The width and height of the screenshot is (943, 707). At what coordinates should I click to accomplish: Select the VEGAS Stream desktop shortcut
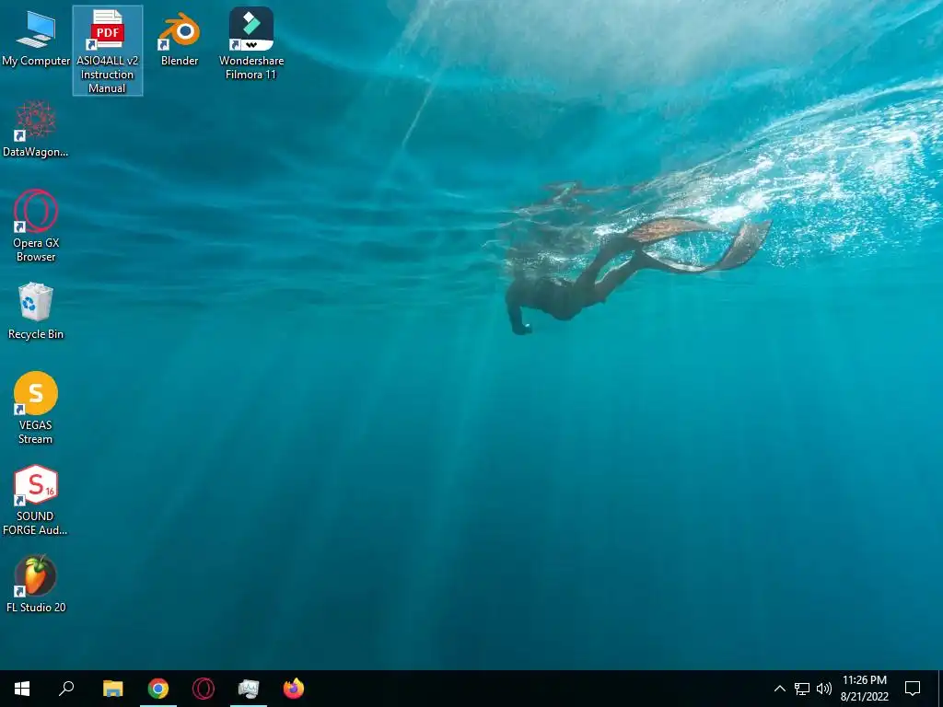[36, 408]
